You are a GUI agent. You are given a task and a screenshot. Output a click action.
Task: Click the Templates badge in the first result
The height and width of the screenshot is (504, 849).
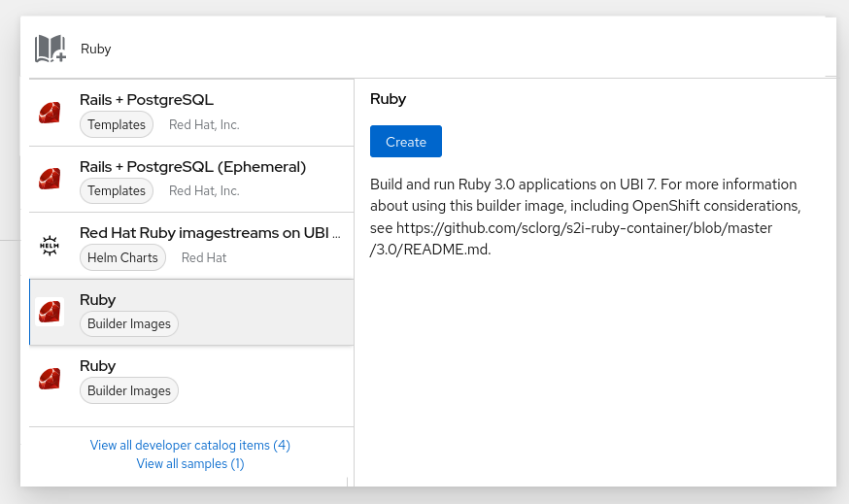click(x=117, y=124)
